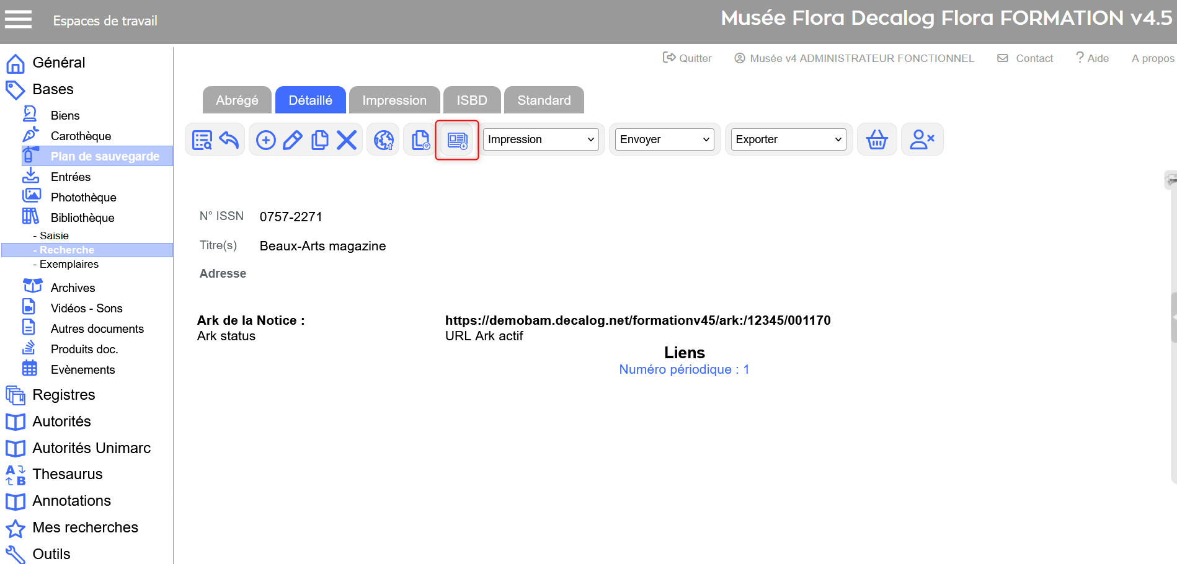Viewport: 1177px width, 564px height.
Task: Click the video file icon beside Vidéos - Sons
Action: (x=29, y=306)
